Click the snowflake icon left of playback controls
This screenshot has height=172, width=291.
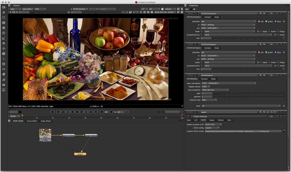coord(52,112)
